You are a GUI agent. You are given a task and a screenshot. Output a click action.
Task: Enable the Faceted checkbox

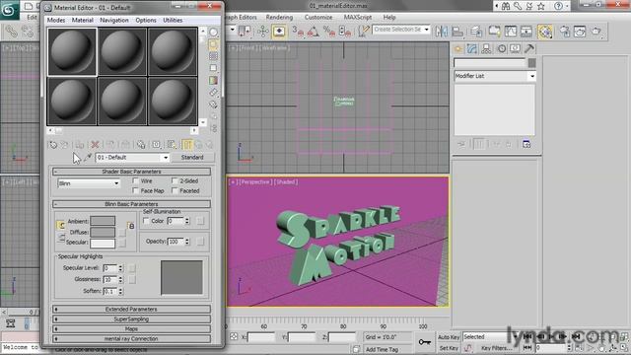[x=175, y=190]
